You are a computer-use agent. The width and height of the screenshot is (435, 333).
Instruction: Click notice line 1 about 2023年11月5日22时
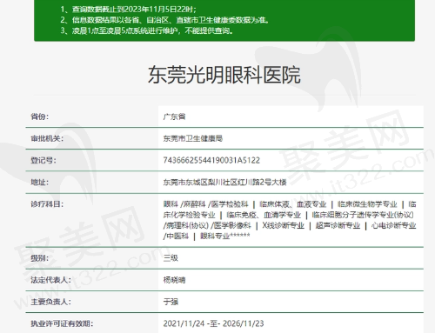[x=129, y=10]
